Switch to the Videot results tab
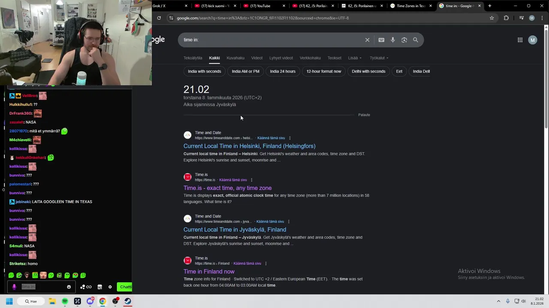Viewport: 549px width, 308px height. click(257, 58)
